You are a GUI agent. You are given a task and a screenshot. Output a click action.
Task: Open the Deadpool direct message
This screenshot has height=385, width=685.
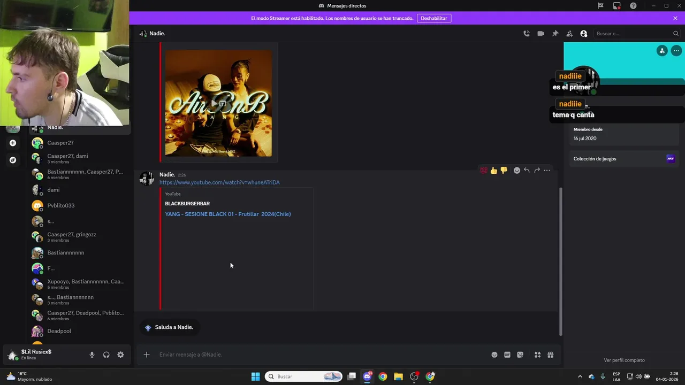(x=80, y=331)
